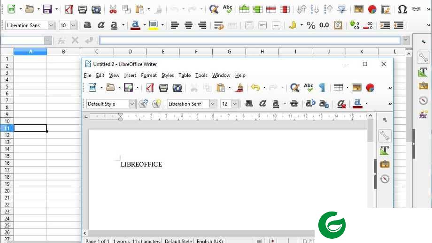
Task: Click word count in Writer status bar
Action: (136, 241)
